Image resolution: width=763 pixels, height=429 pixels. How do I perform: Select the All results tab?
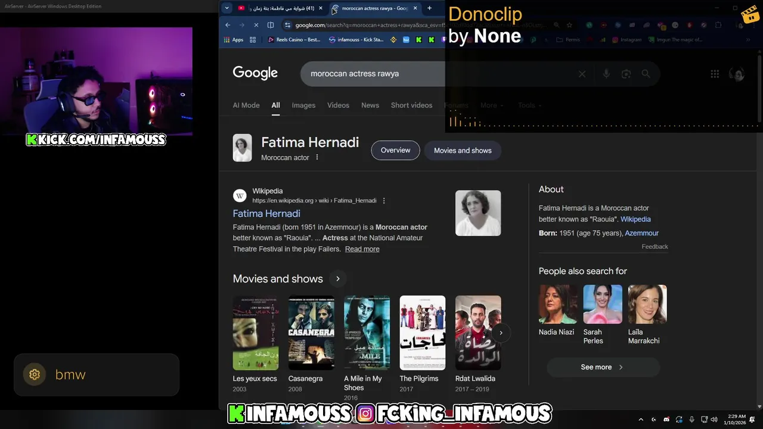[275, 105]
